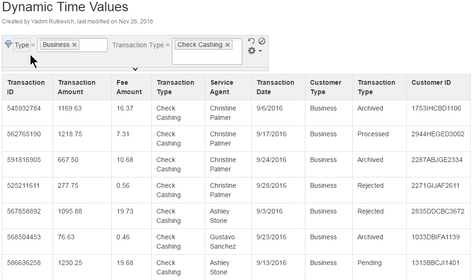
Task: Remove the Business filter tag
Action: tap(74, 45)
